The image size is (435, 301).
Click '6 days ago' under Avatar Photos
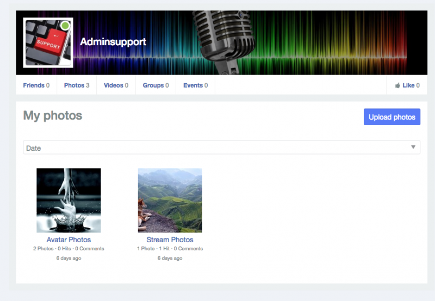tap(69, 258)
